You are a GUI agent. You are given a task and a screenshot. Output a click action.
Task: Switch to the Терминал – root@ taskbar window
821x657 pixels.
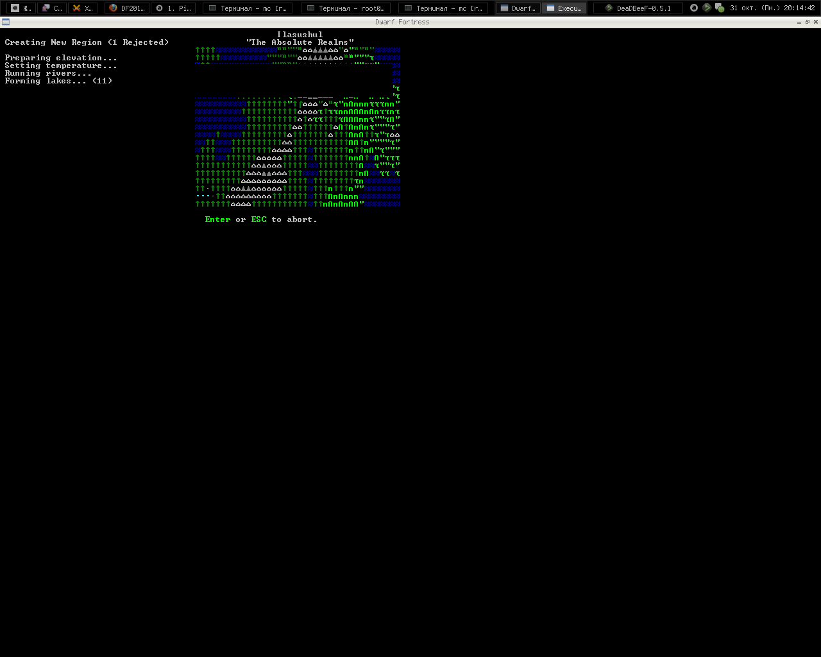point(346,8)
